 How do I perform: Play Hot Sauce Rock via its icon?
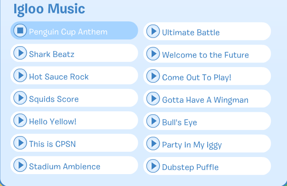coord(20,75)
